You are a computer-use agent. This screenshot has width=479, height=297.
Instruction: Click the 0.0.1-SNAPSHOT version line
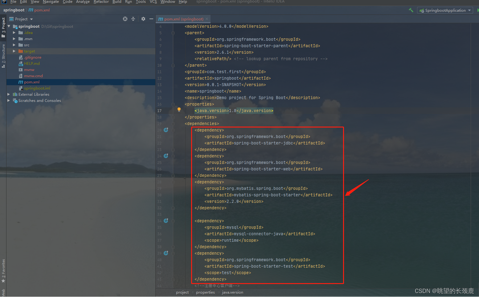click(x=225, y=85)
